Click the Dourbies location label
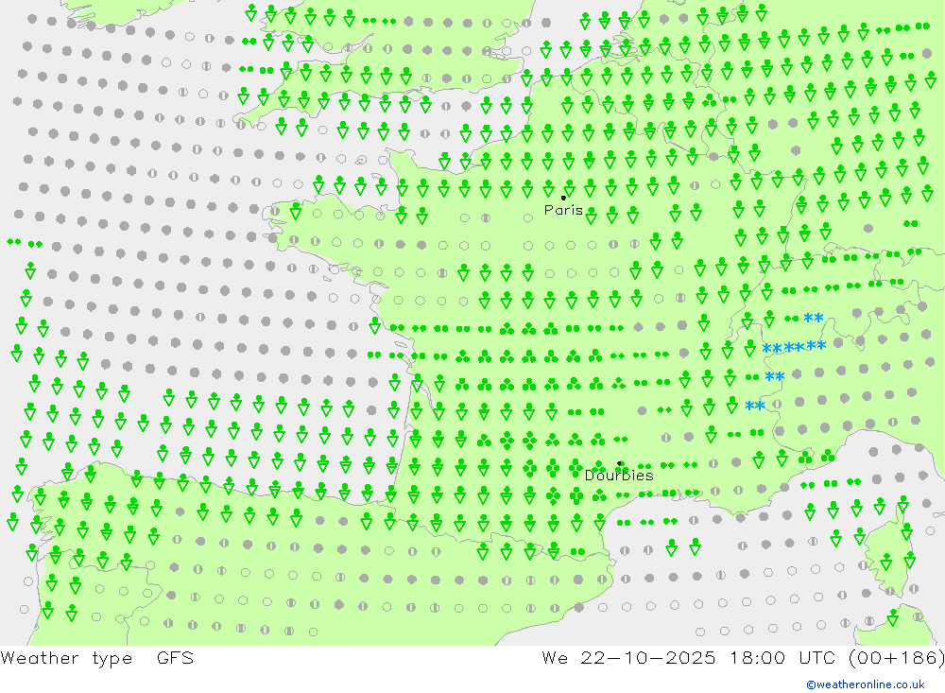This screenshot has width=945, height=693. (x=619, y=476)
